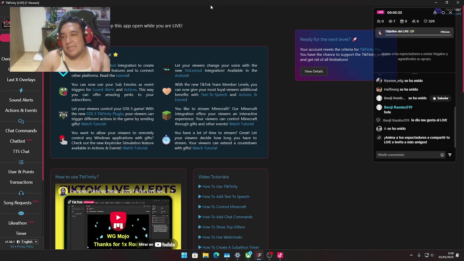
Task: Expand hidden system tray icons chevron
Action: pyautogui.click(x=411, y=255)
